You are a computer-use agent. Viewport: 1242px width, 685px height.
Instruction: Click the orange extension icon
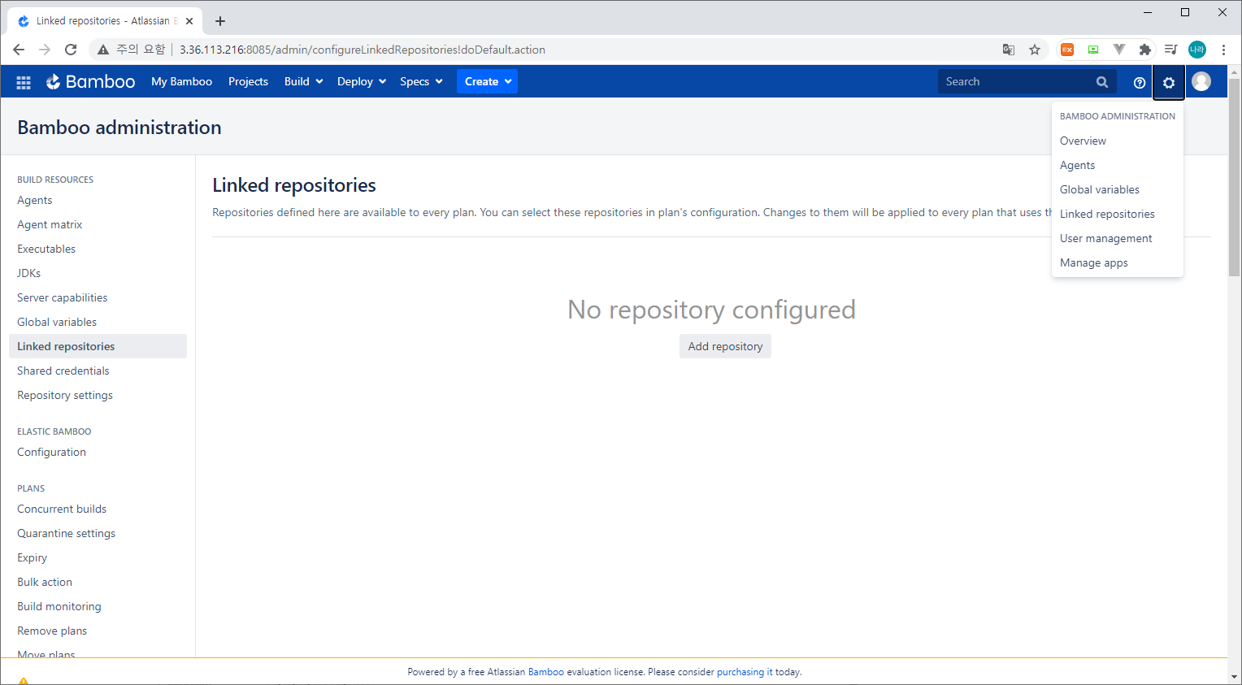1067,50
